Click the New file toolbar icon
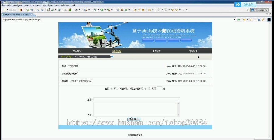Image resolution: width=274 pixels, height=140 pixels. pyautogui.click(x=4, y=10)
